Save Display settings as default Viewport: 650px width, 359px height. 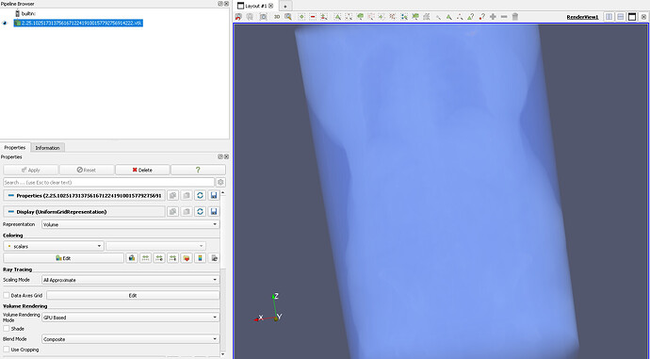[214, 211]
